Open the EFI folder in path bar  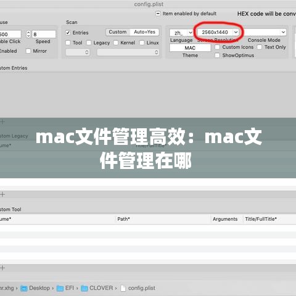click(65, 288)
